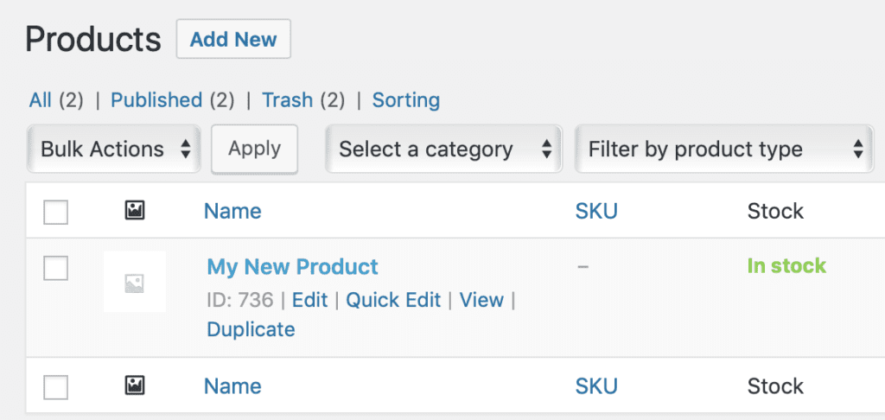
Task: Click the Apply button
Action: pos(254,149)
